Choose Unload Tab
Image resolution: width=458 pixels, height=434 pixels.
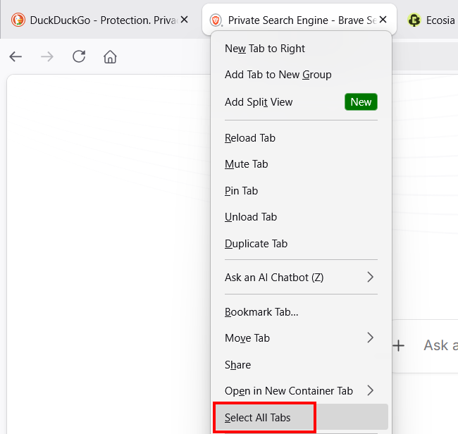[x=301, y=217]
